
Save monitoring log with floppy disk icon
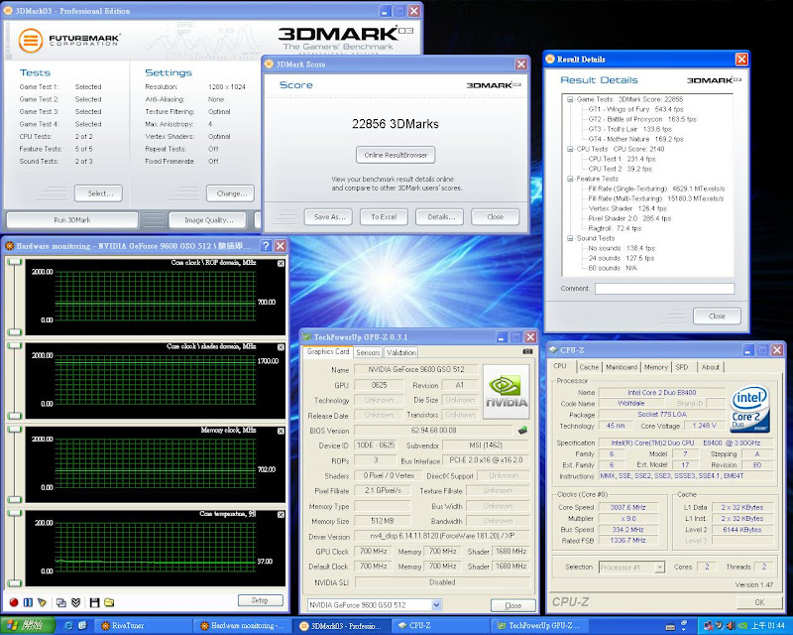(94, 602)
